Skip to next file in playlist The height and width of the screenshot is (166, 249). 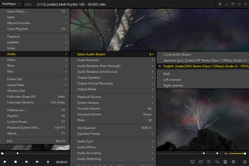37,162
